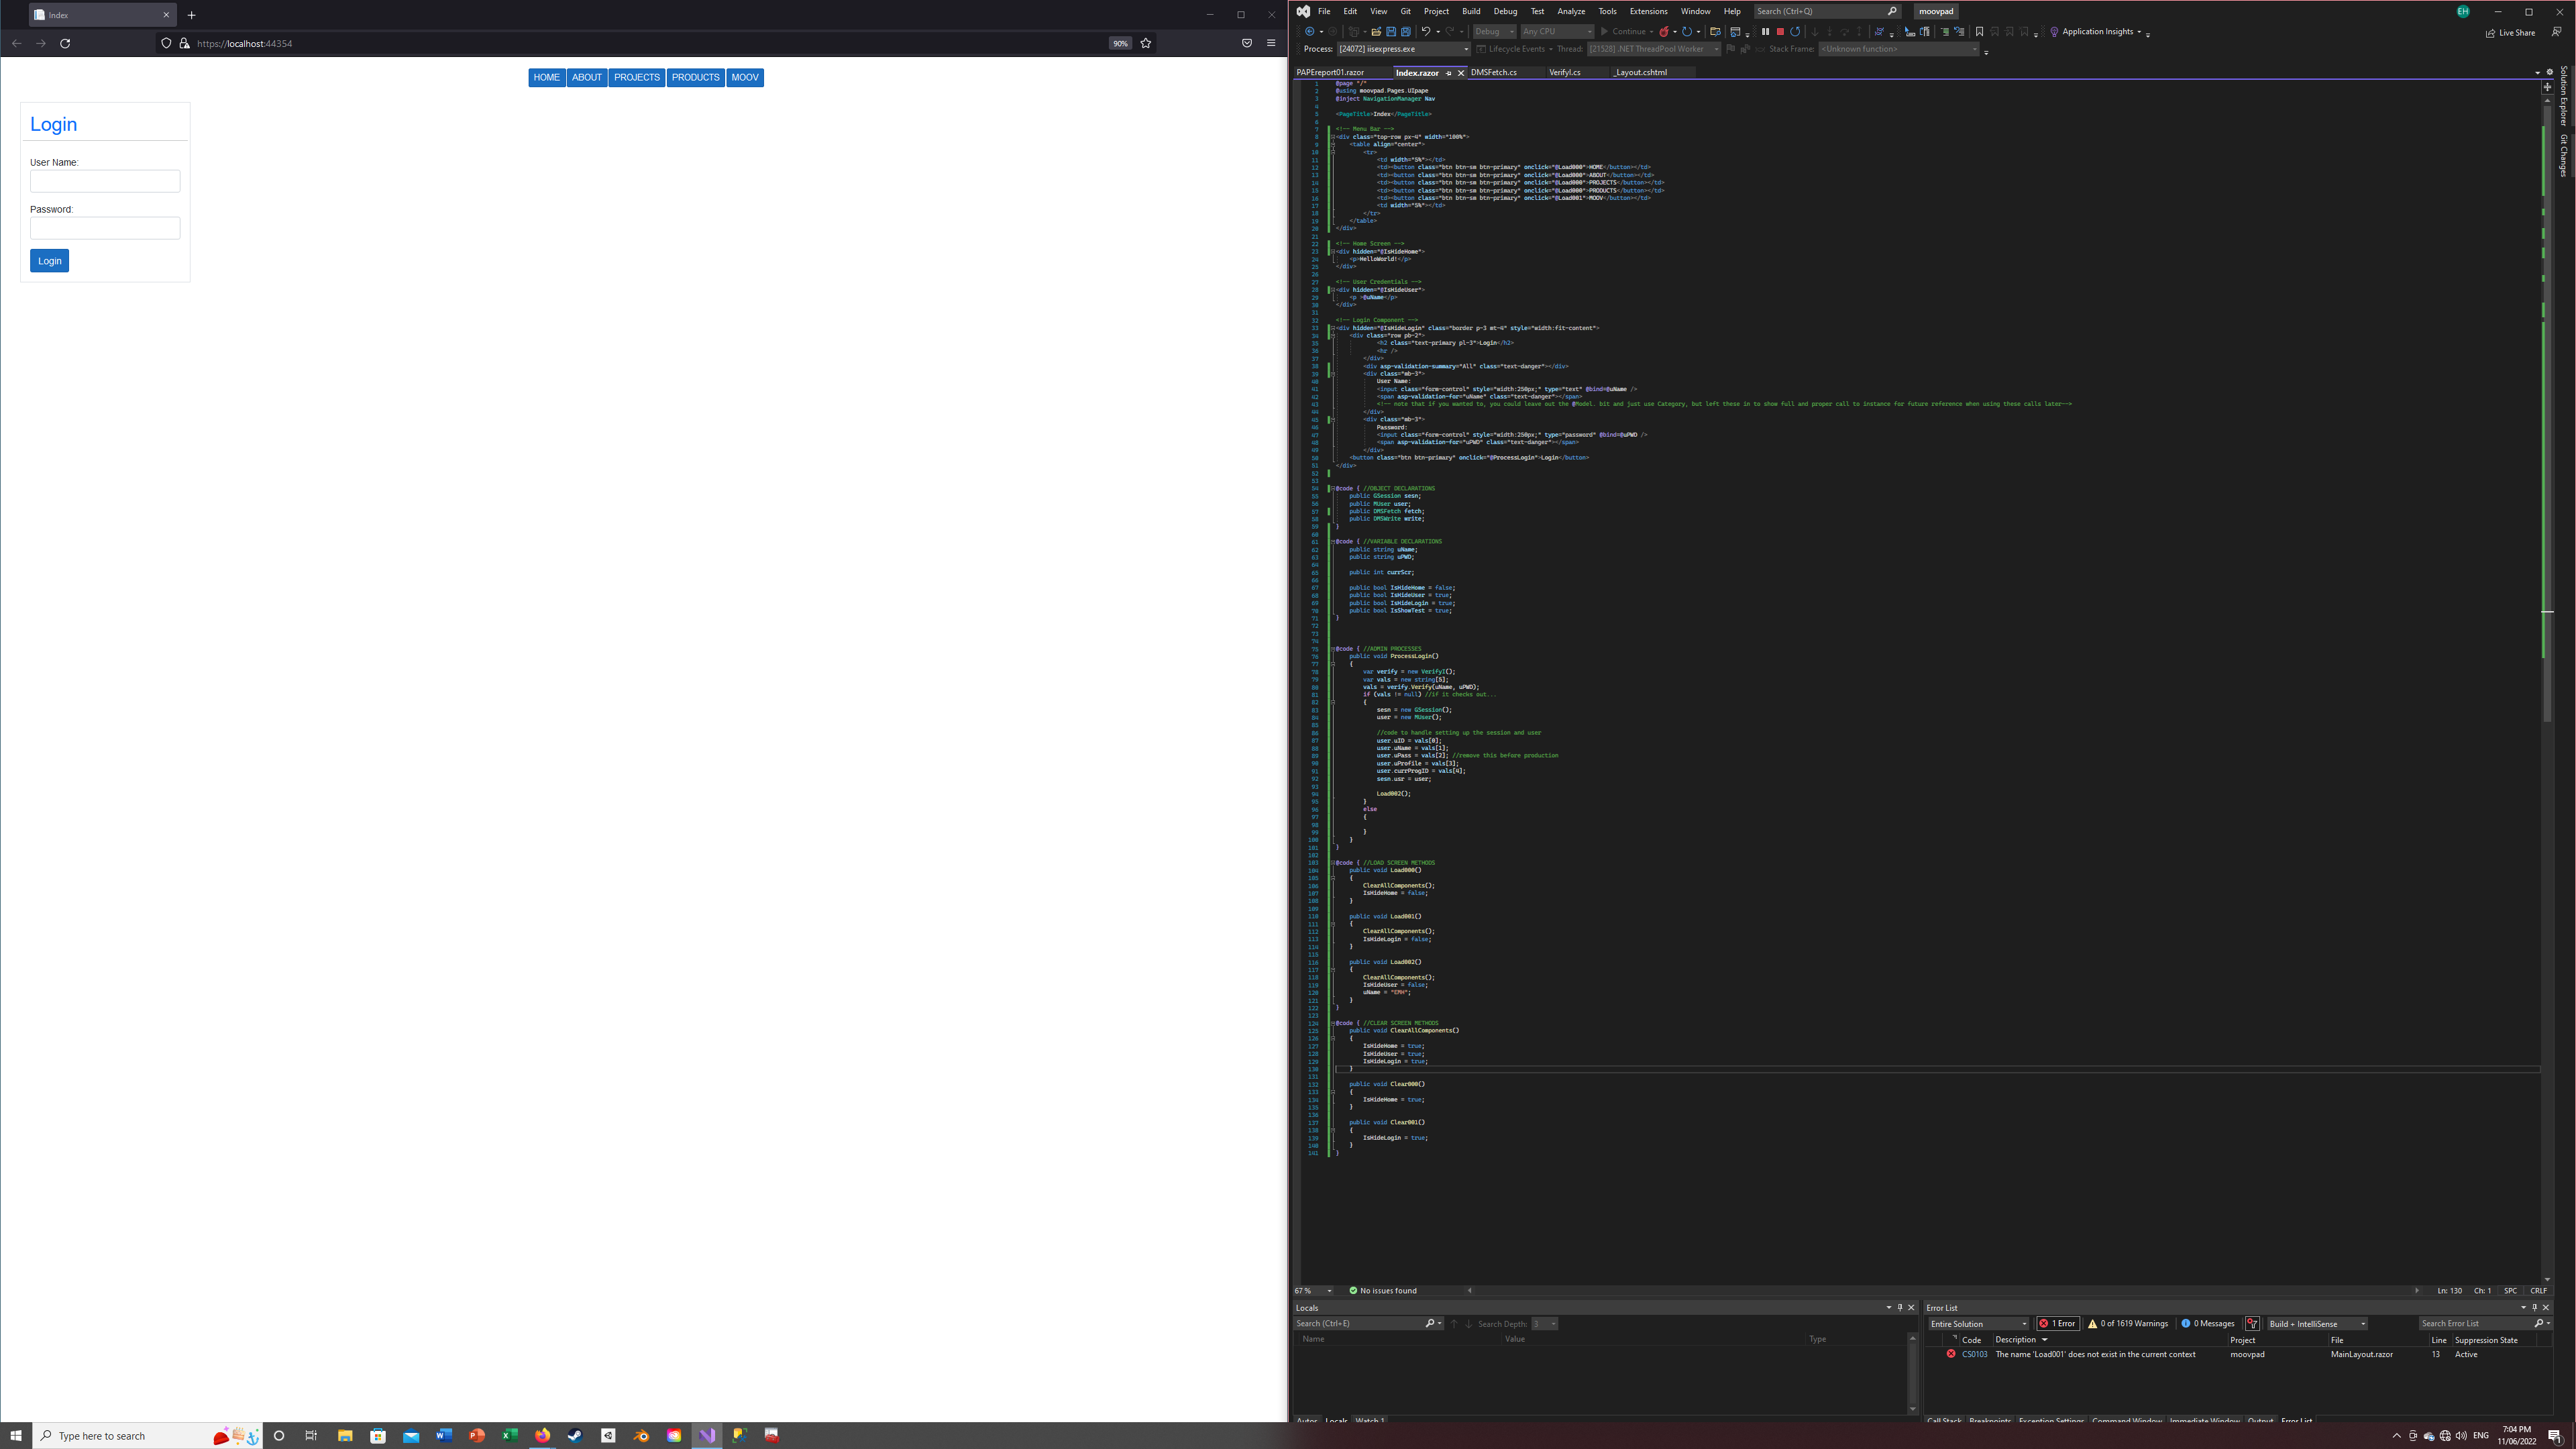Open new Firefox tab with plus
Viewport: 2576px width, 1449px height.
coord(191,15)
